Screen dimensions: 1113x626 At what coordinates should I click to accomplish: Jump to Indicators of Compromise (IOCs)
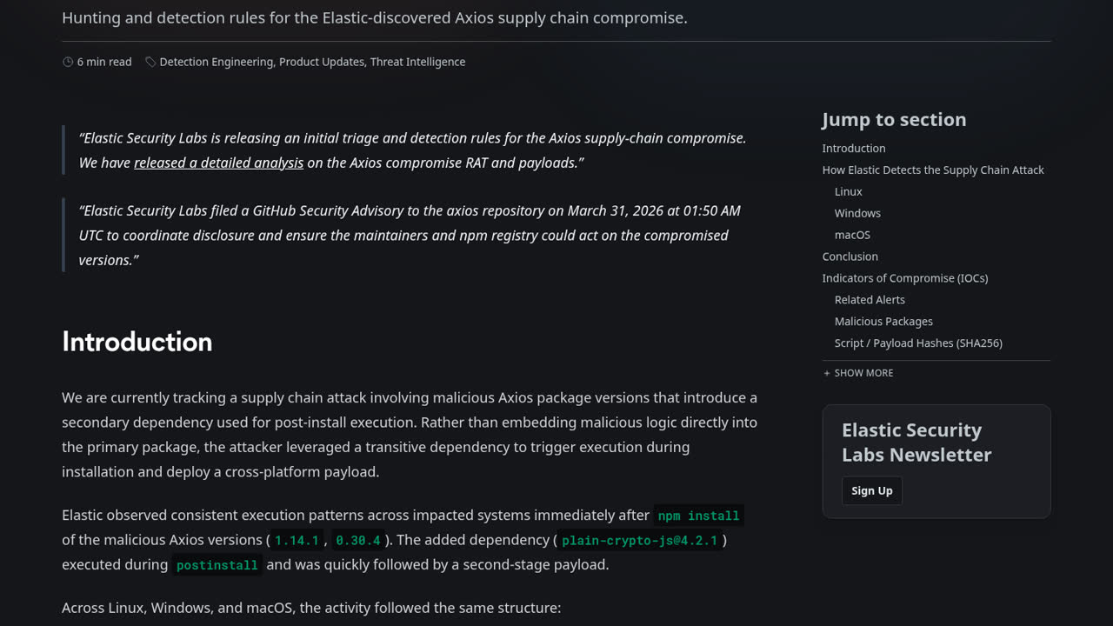click(x=905, y=278)
